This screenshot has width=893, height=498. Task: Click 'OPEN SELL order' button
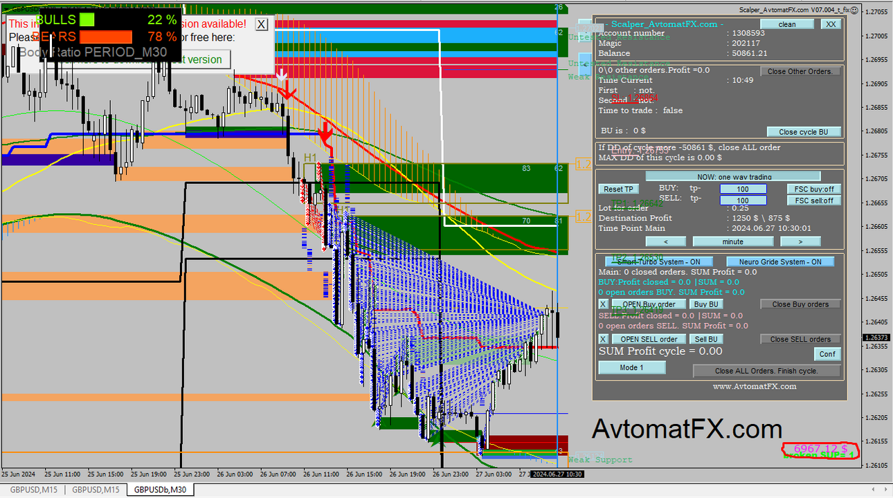649,339
